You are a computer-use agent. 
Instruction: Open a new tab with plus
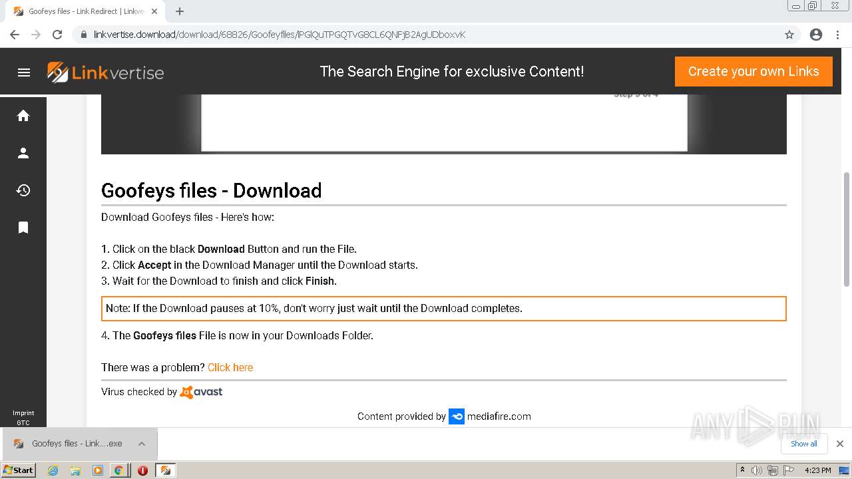pyautogui.click(x=180, y=11)
